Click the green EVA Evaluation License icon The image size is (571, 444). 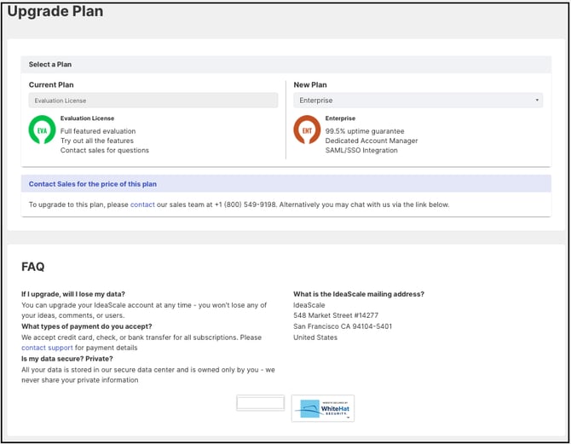[42, 130]
